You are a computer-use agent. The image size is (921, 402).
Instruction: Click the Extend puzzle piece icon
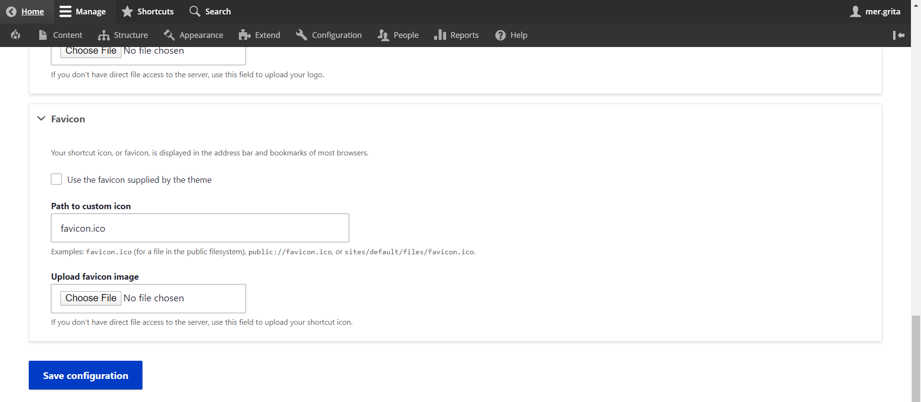pos(245,35)
